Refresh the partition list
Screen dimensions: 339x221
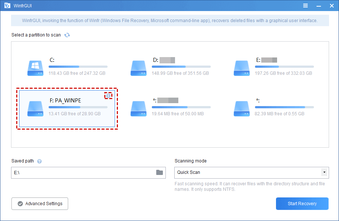67,35
